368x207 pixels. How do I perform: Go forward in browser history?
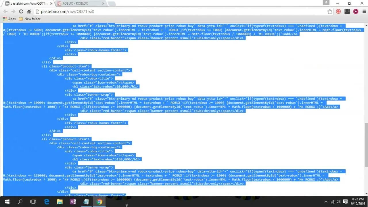(13, 11)
